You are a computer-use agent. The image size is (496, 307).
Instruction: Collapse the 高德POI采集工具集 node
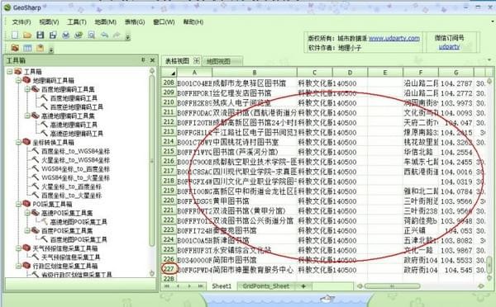coord(27,213)
